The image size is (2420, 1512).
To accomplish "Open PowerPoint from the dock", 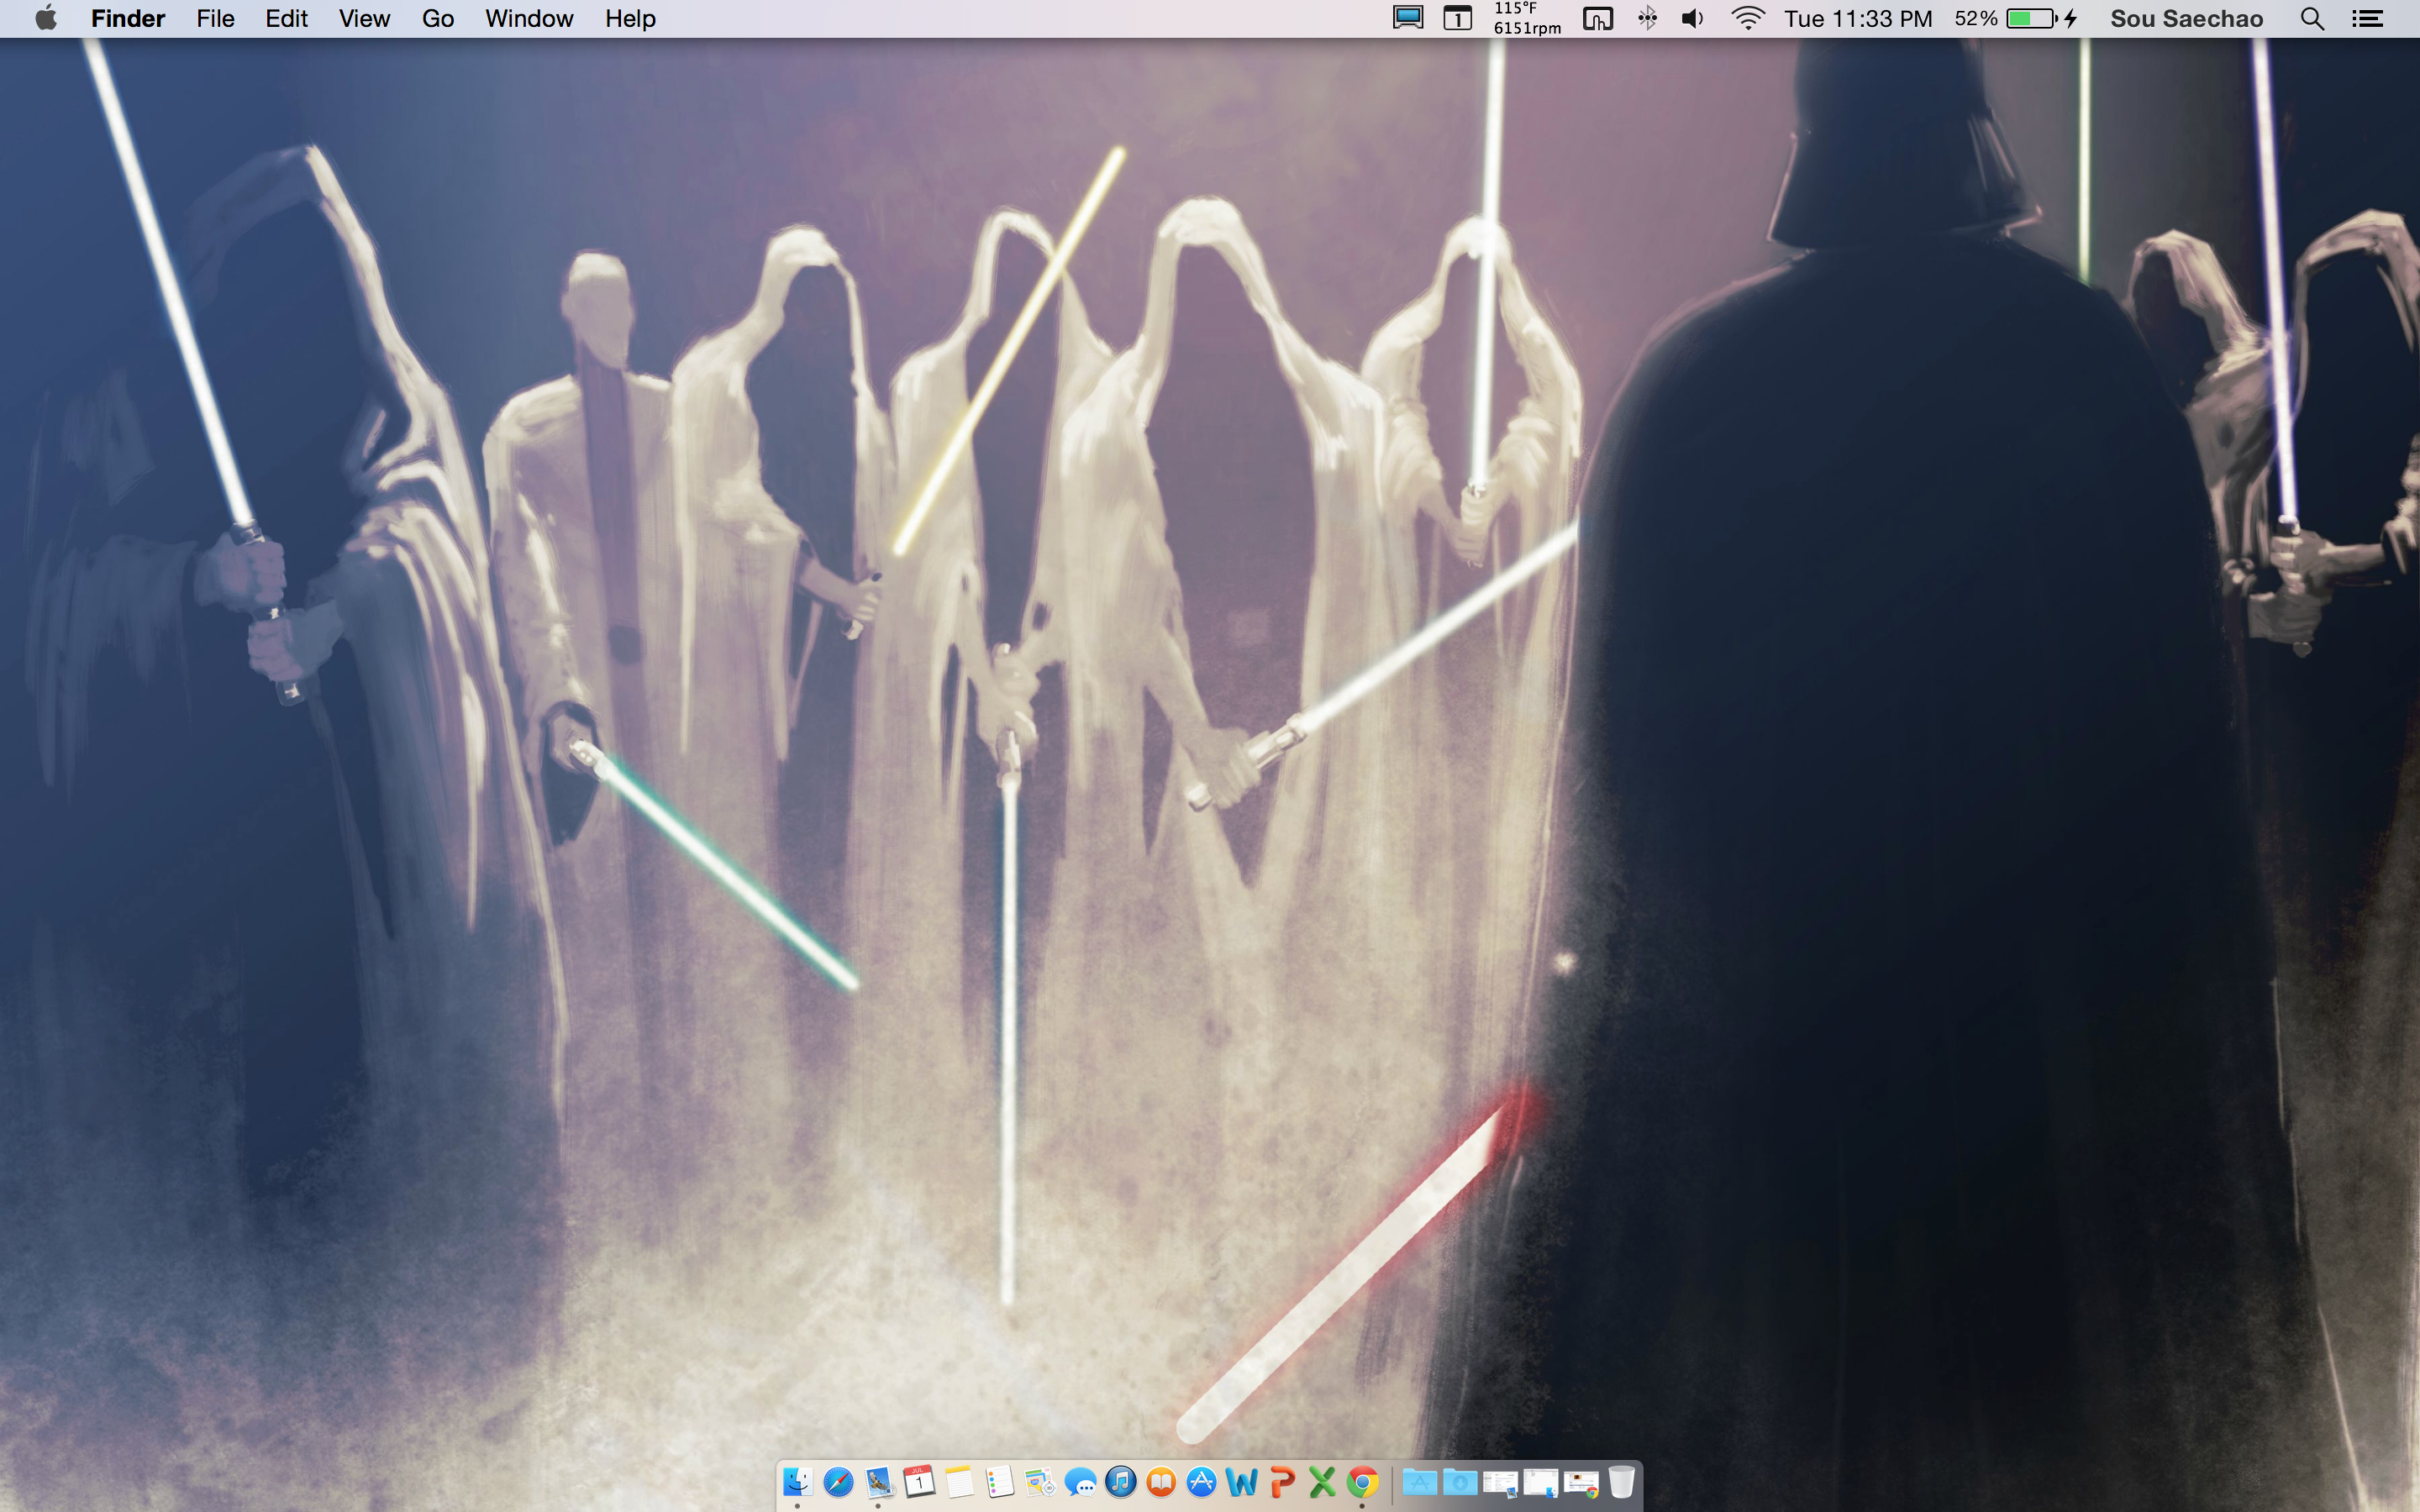I will (1282, 1481).
